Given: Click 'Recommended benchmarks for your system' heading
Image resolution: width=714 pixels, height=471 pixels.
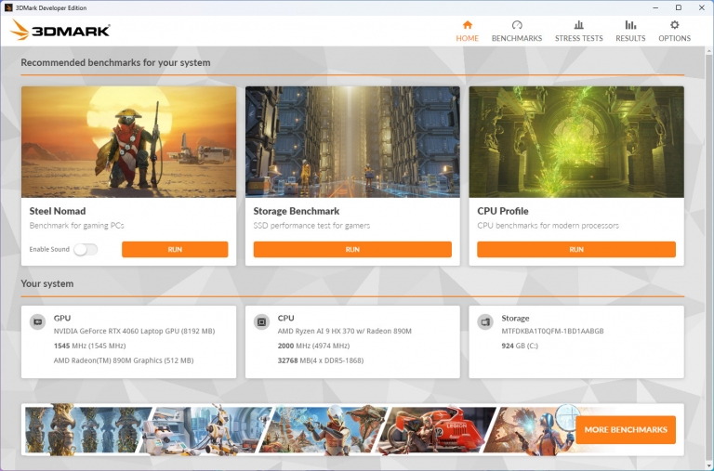Looking at the screenshot, I should (115, 63).
